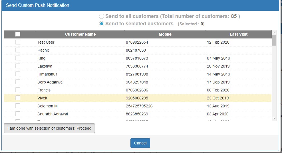The height and width of the screenshot is (153, 282).
Task: Click the 'Send Custom Push Notification' dialog title
Action: (x=38, y=5)
